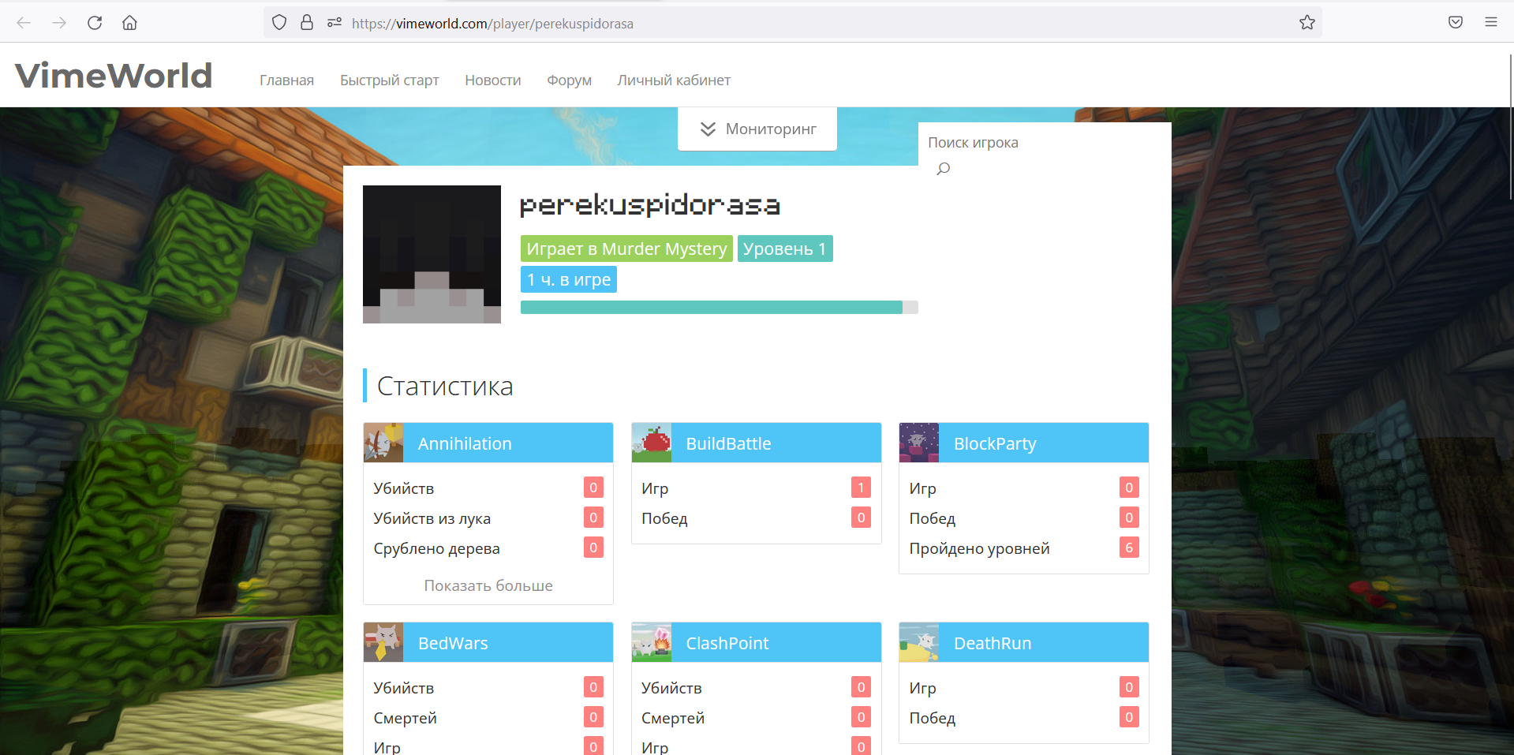Click the Уровень 1 level badge

(785, 249)
